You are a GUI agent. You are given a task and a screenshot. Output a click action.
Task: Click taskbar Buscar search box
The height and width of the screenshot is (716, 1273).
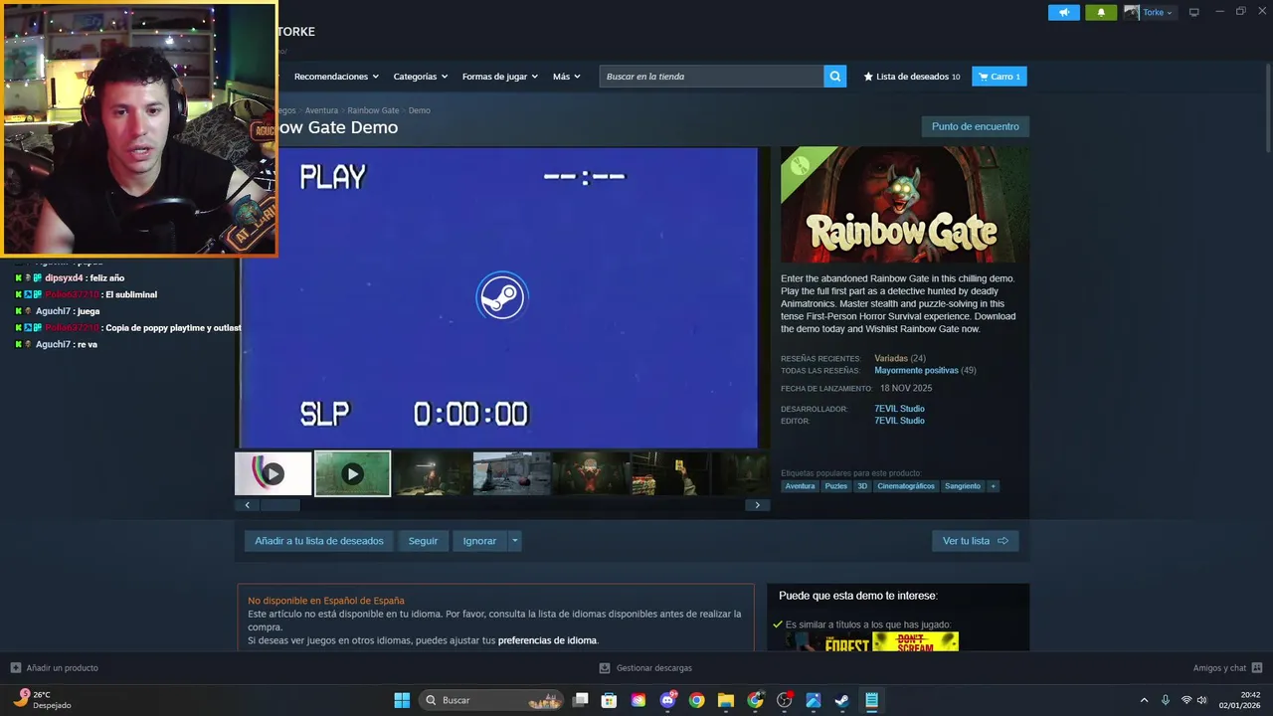click(x=491, y=700)
